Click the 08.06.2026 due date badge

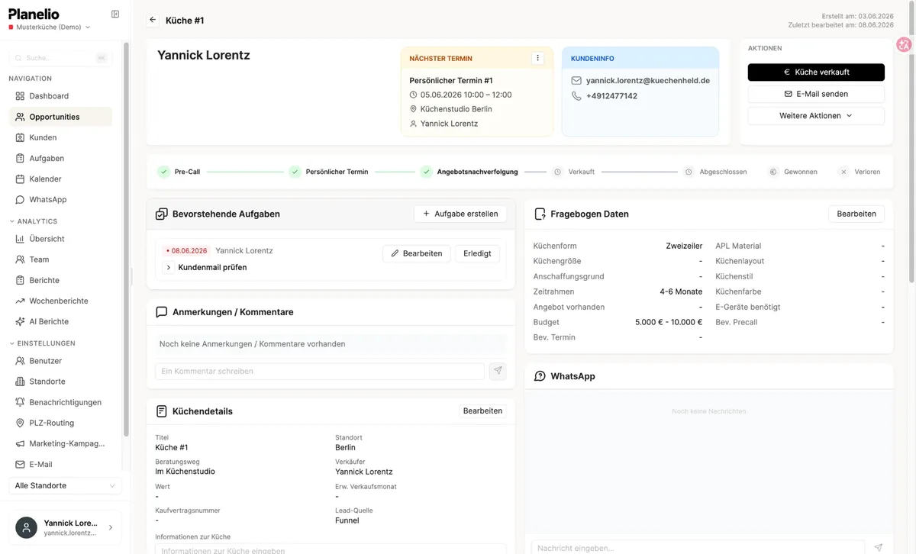pos(186,251)
